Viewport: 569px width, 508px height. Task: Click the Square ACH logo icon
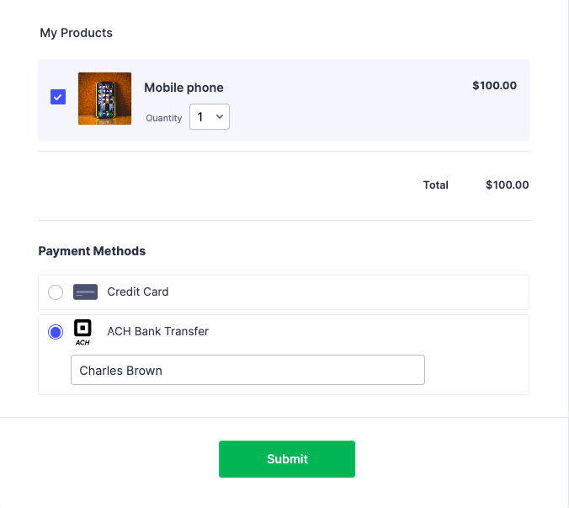click(82, 332)
